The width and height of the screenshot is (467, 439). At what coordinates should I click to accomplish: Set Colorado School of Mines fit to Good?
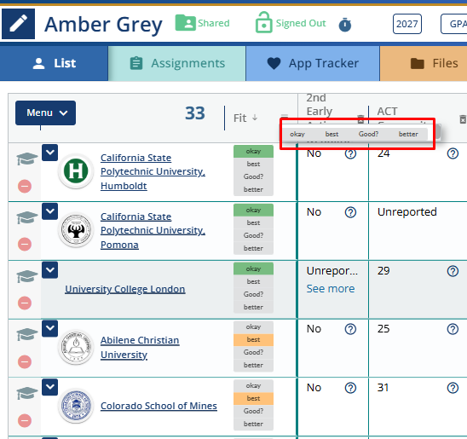[253, 412]
